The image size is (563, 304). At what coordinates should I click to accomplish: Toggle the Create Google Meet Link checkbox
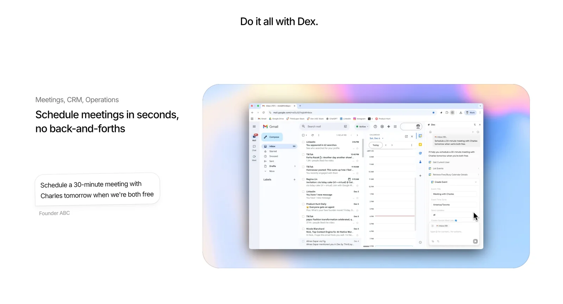click(x=456, y=221)
